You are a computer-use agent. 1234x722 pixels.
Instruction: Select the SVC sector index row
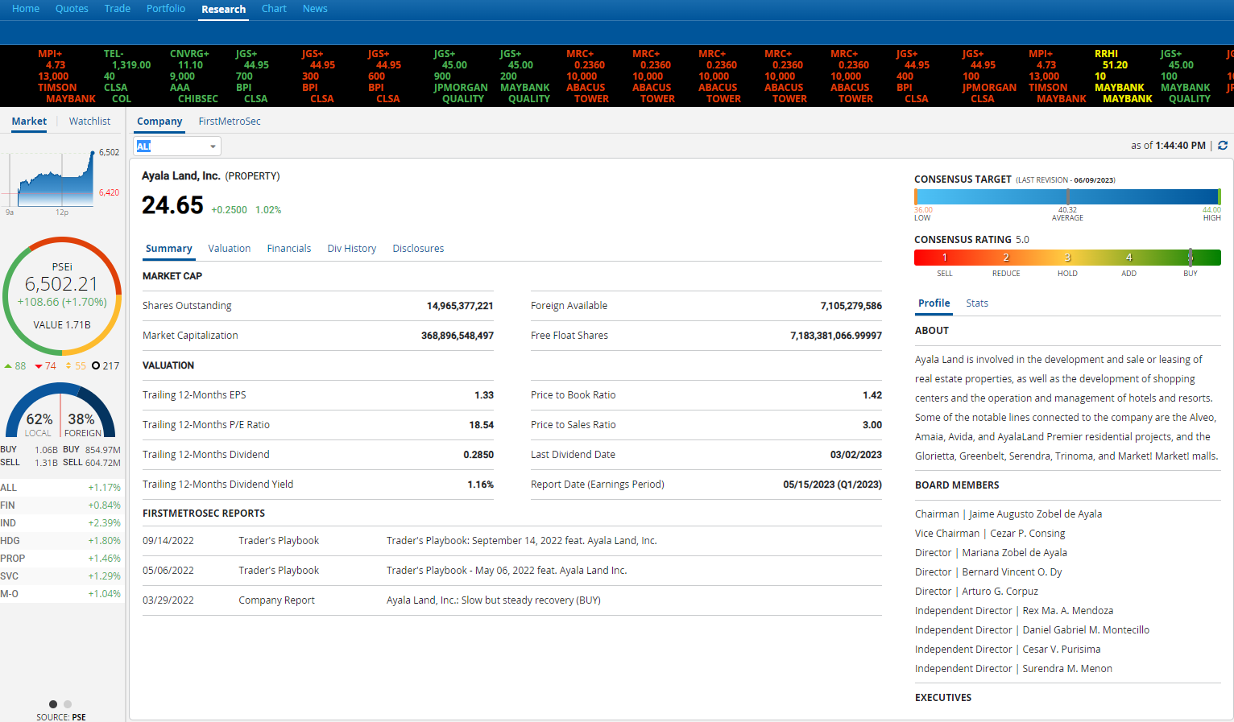[x=61, y=576]
